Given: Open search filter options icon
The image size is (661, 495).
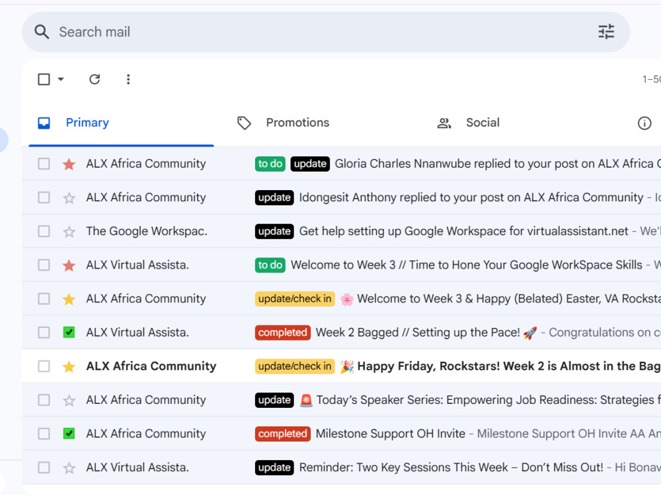Looking at the screenshot, I should [606, 32].
